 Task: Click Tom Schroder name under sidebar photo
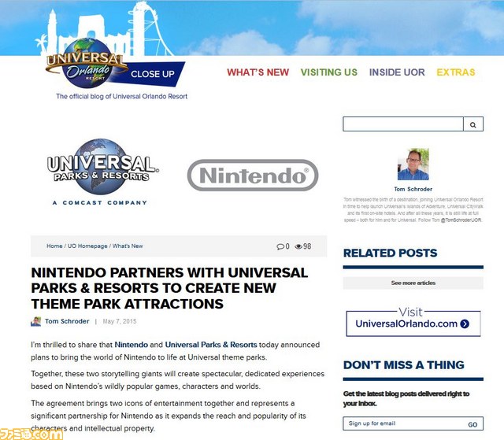(x=413, y=189)
